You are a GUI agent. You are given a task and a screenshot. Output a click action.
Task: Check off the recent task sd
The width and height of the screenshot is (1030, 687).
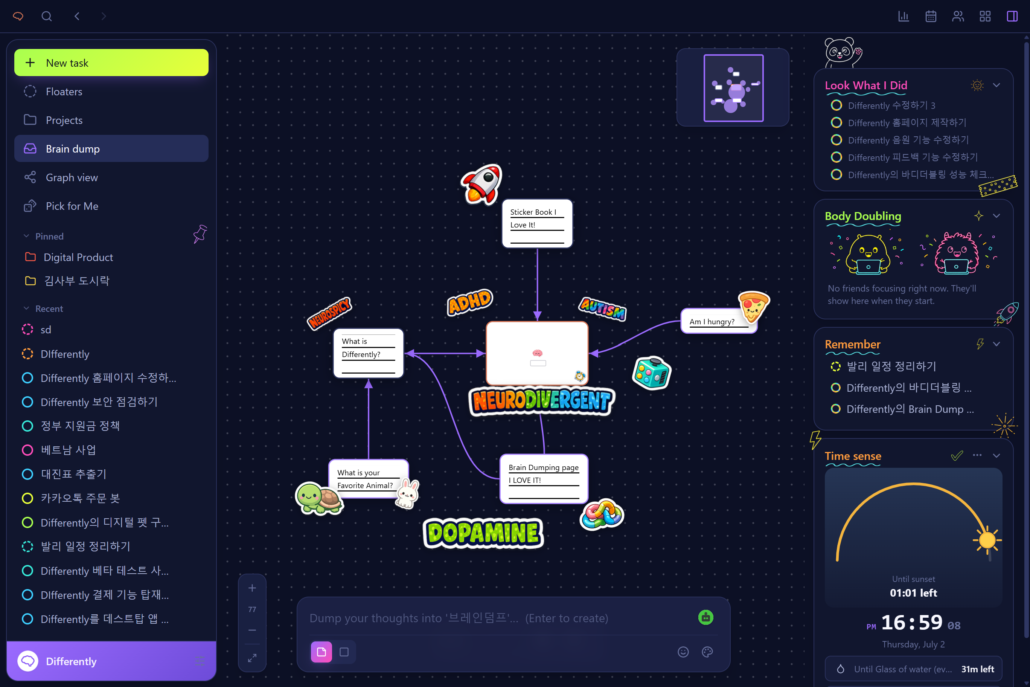[x=27, y=330]
